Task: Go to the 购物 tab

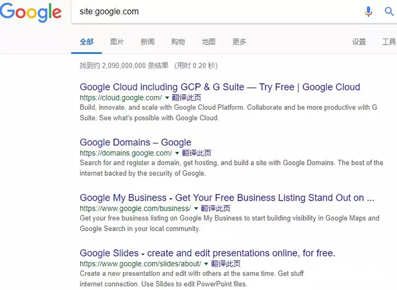Action: [x=178, y=42]
